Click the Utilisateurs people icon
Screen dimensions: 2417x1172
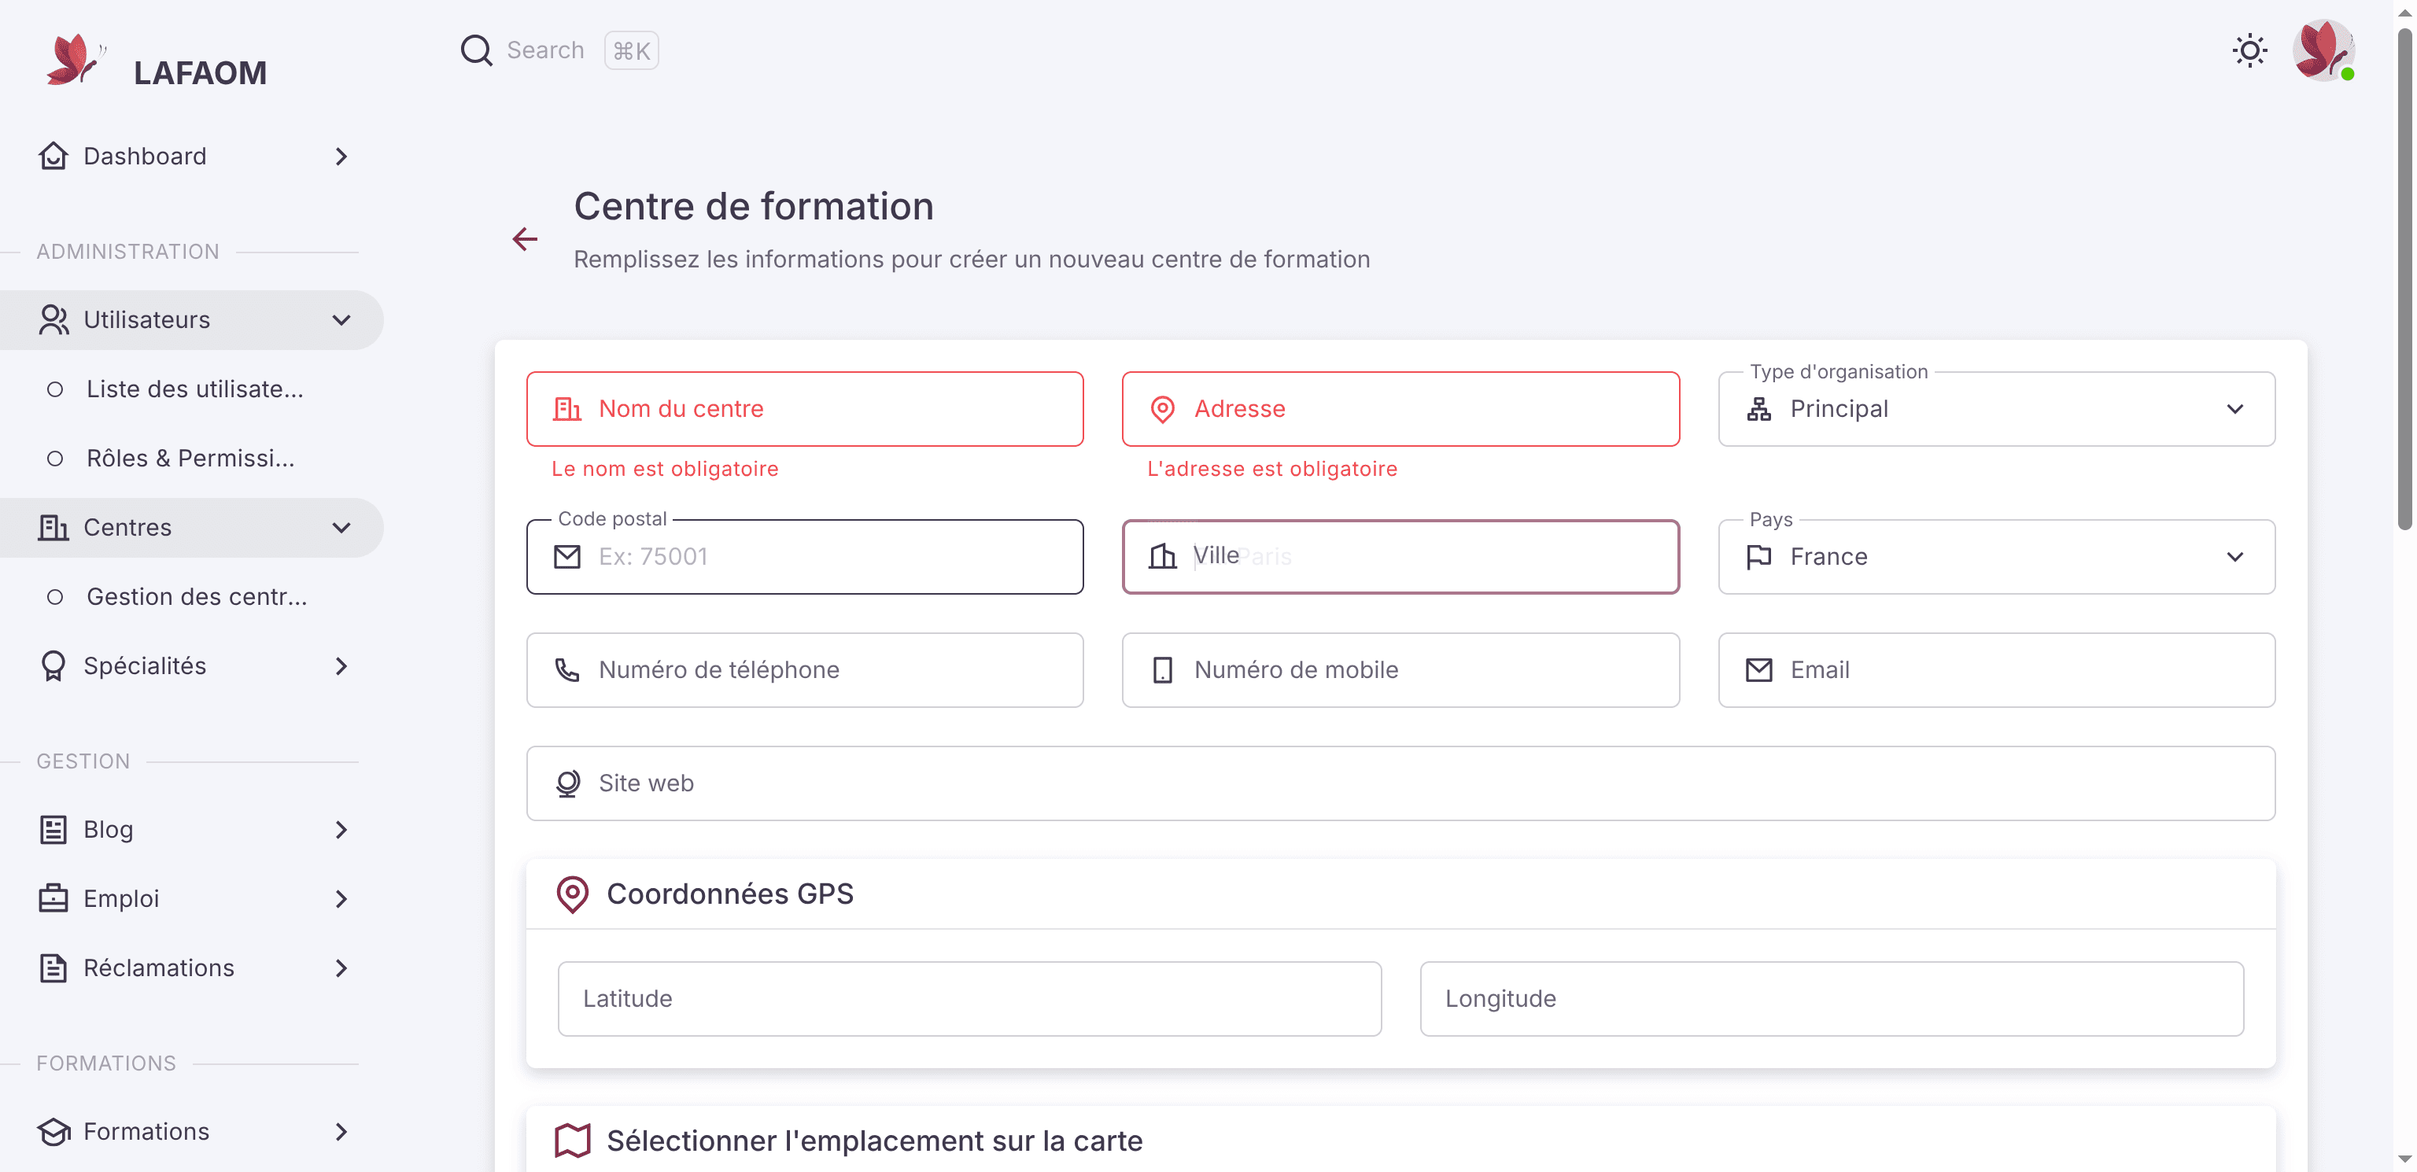tap(54, 320)
